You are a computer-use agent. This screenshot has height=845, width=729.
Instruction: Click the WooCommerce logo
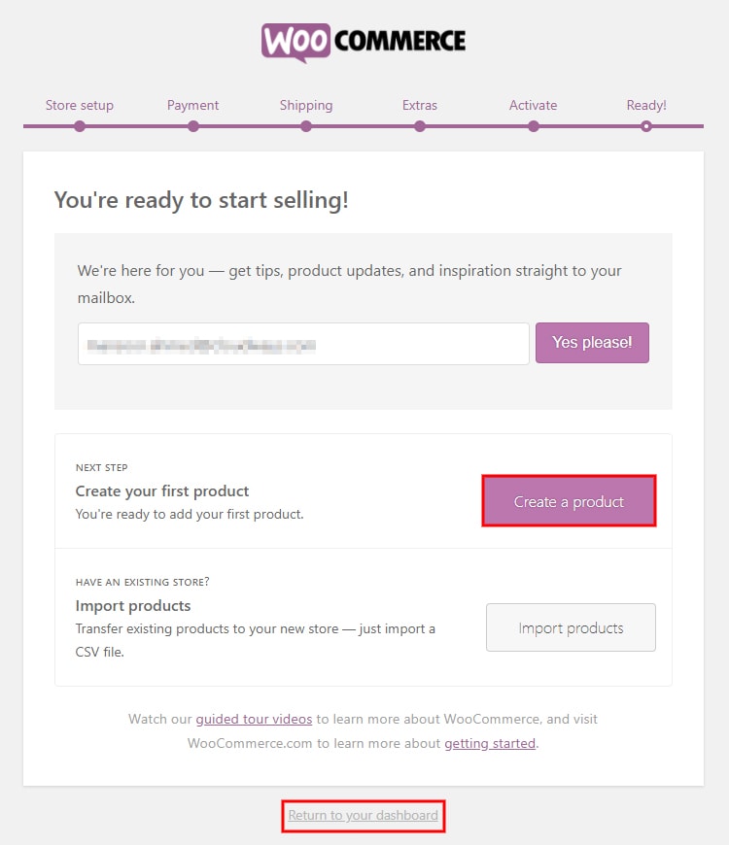[364, 43]
